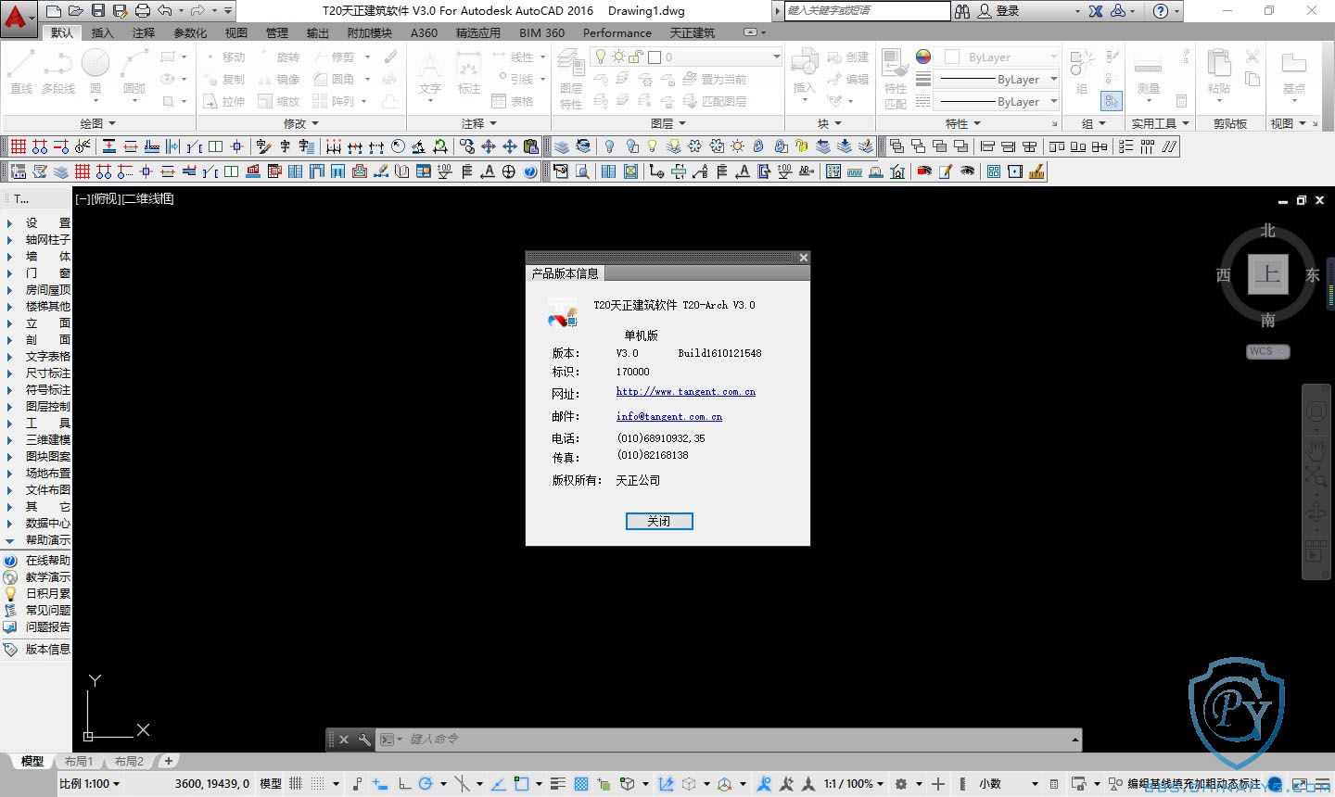This screenshot has height=797, width=1335.
Task: Click the keyword search box in title bar
Action: (867, 10)
